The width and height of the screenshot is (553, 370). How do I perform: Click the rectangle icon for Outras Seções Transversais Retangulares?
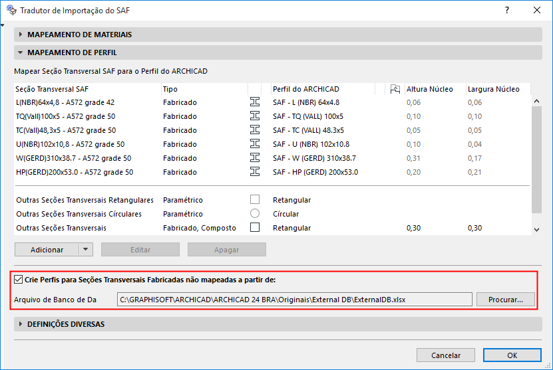254,200
